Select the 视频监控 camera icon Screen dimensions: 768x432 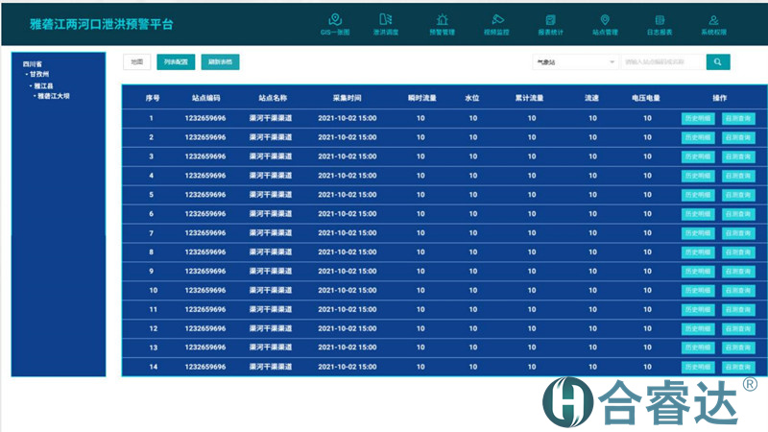[x=496, y=19]
